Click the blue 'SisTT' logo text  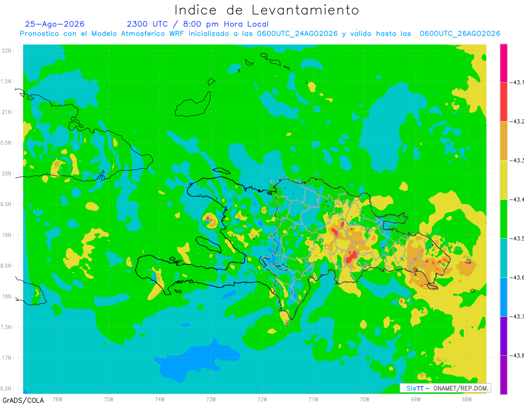point(415,388)
